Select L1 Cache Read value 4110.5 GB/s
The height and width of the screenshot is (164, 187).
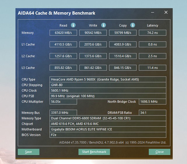63,44
